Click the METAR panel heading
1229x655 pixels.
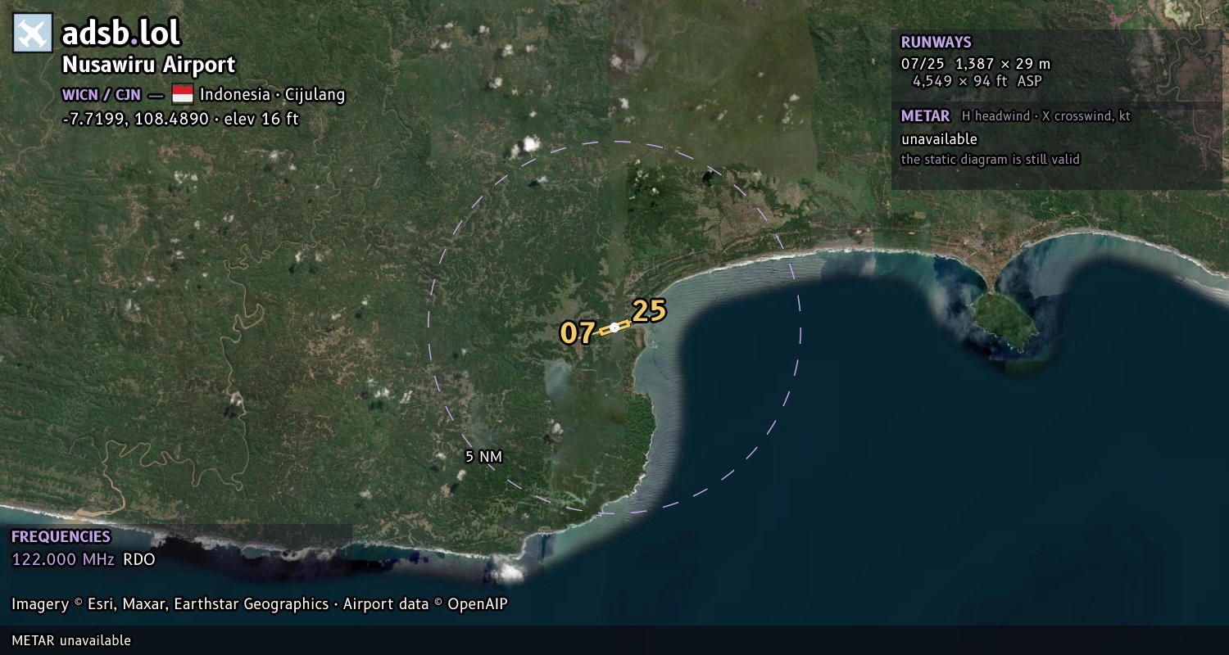(x=925, y=116)
